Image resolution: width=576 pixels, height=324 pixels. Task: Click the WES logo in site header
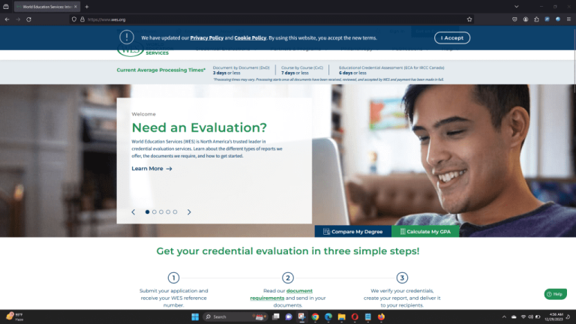(143, 52)
